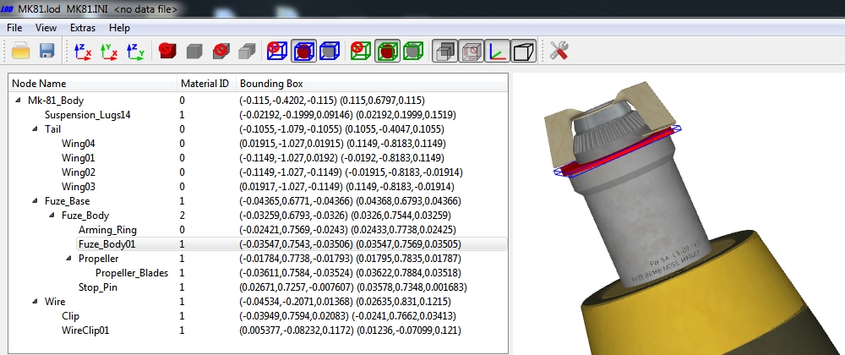
Task: Click the red highlighted ring in 3D view
Action: pos(617,152)
